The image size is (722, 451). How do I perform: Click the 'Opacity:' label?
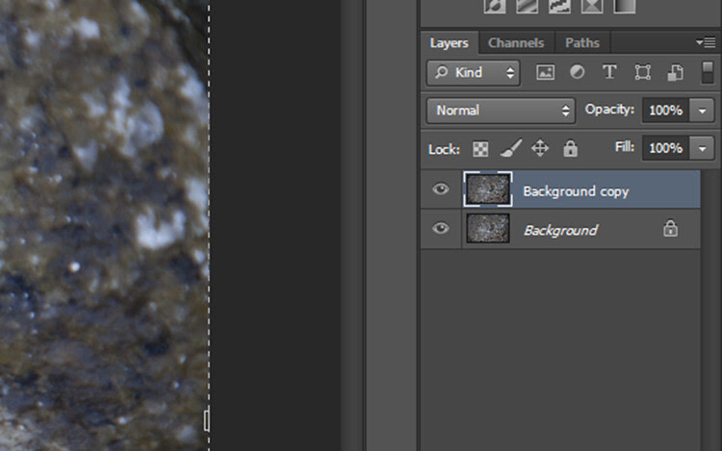coord(609,110)
